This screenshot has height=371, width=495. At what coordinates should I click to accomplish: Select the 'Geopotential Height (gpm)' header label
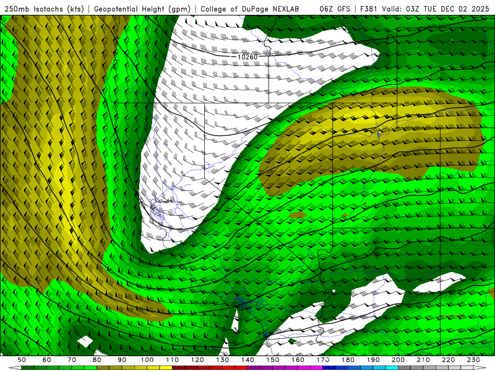pyautogui.click(x=142, y=9)
